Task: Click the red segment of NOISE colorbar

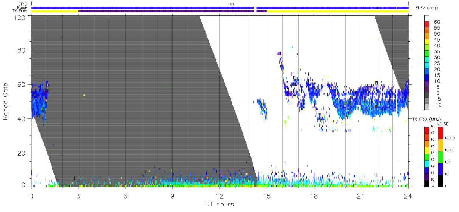Action: [441, 133]
